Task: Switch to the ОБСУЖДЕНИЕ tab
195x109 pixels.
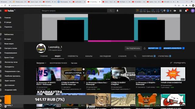Action: (x=105, y=56)
